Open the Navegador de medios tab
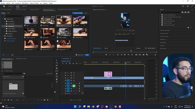The width and height of the screenshot is (195, 109). click(x=21, y=58)
